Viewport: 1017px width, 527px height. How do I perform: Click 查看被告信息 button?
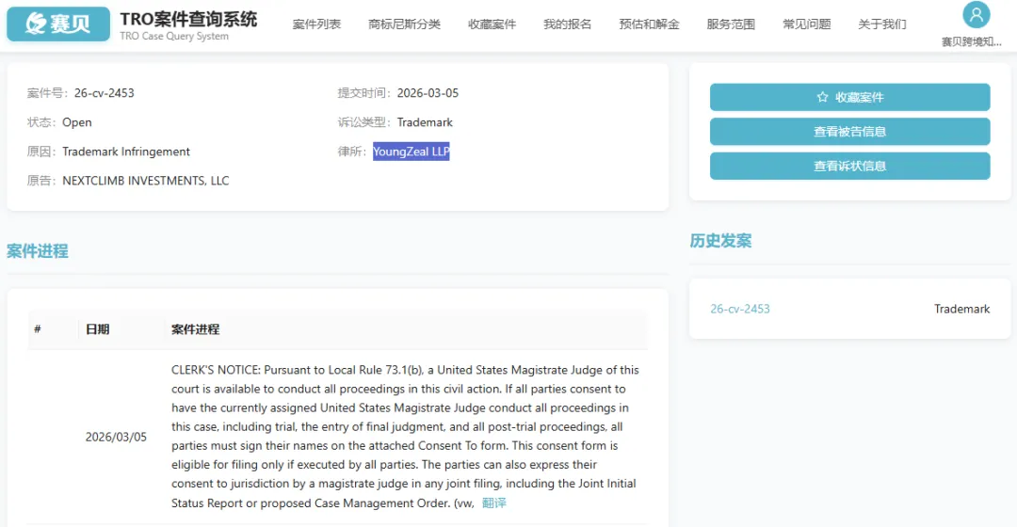point(849,132)
